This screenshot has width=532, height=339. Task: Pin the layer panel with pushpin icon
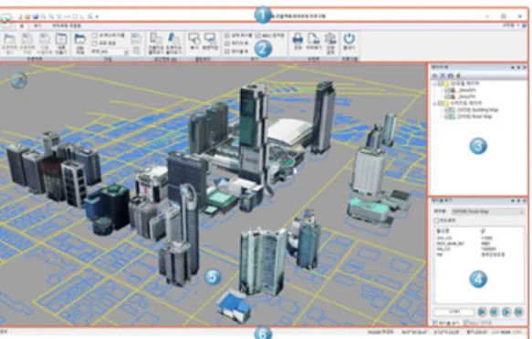[x=518, y=67]
